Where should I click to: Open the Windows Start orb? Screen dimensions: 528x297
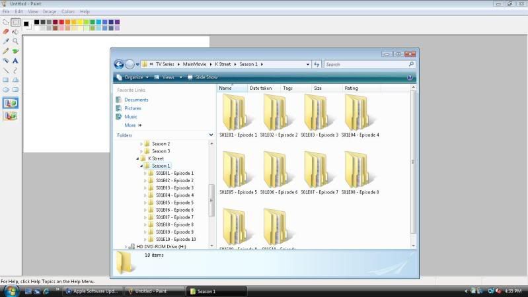[11, 291]
